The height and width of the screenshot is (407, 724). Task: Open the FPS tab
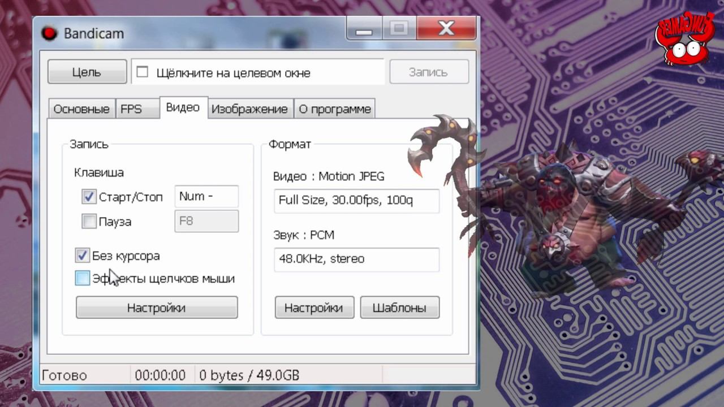pyautogui.click(x=137, y=109)
